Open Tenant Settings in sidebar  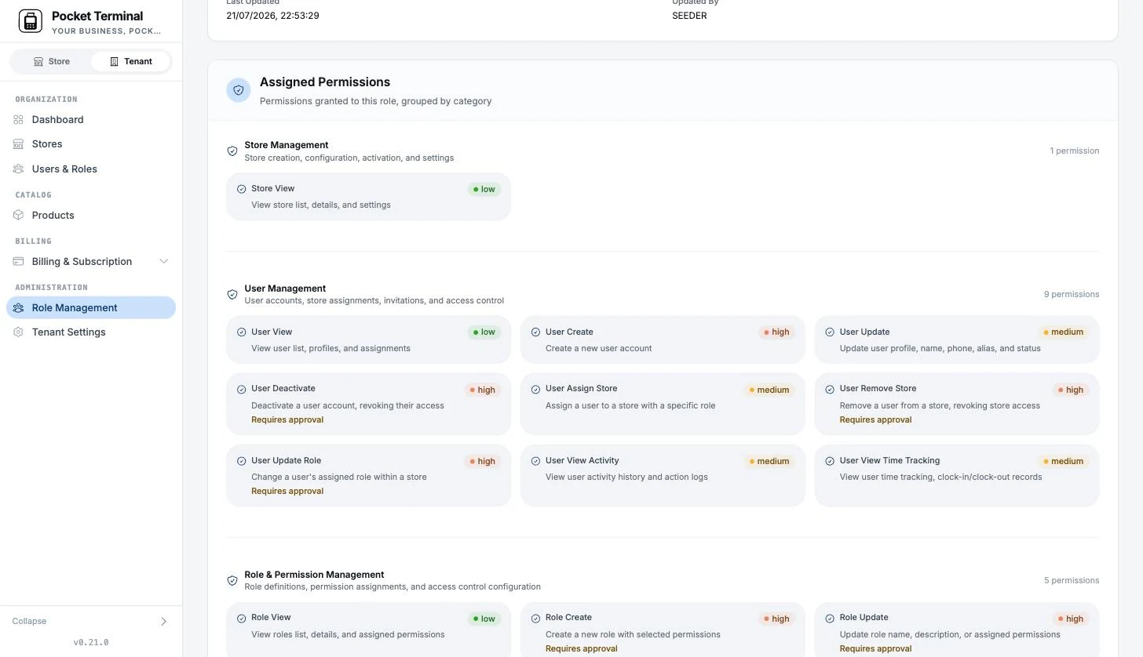pyautogui.click(x=91, y=332)
